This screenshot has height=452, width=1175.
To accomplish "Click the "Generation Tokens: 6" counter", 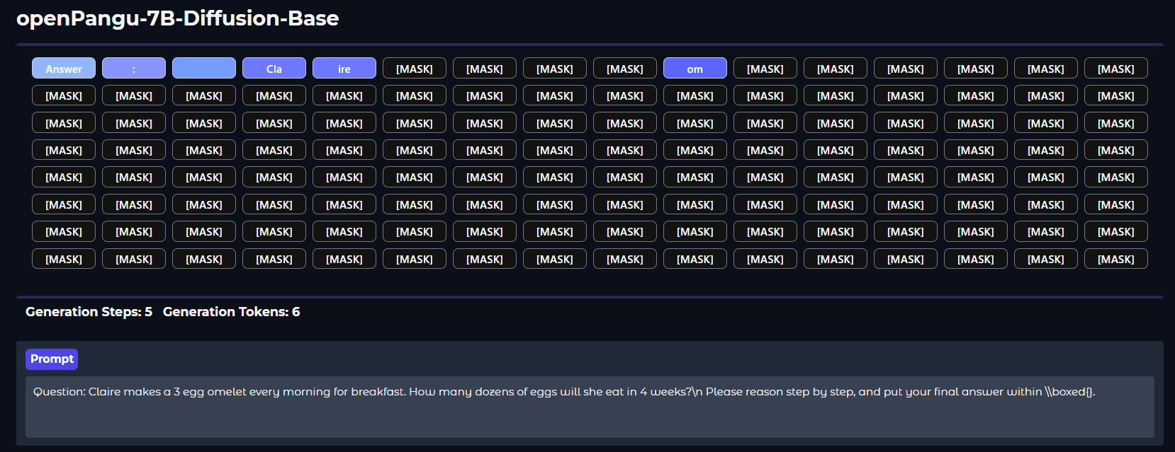I will (231, 312).
